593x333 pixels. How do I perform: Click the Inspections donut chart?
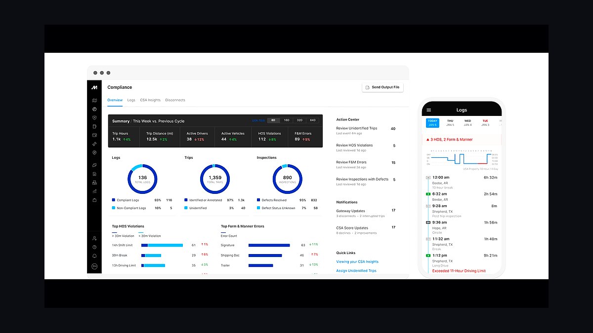[287, 179]
